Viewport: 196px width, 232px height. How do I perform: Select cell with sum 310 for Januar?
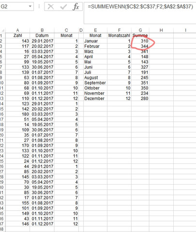140,41
